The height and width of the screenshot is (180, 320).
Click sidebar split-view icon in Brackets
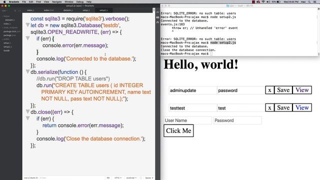click(x=19, y=10)
